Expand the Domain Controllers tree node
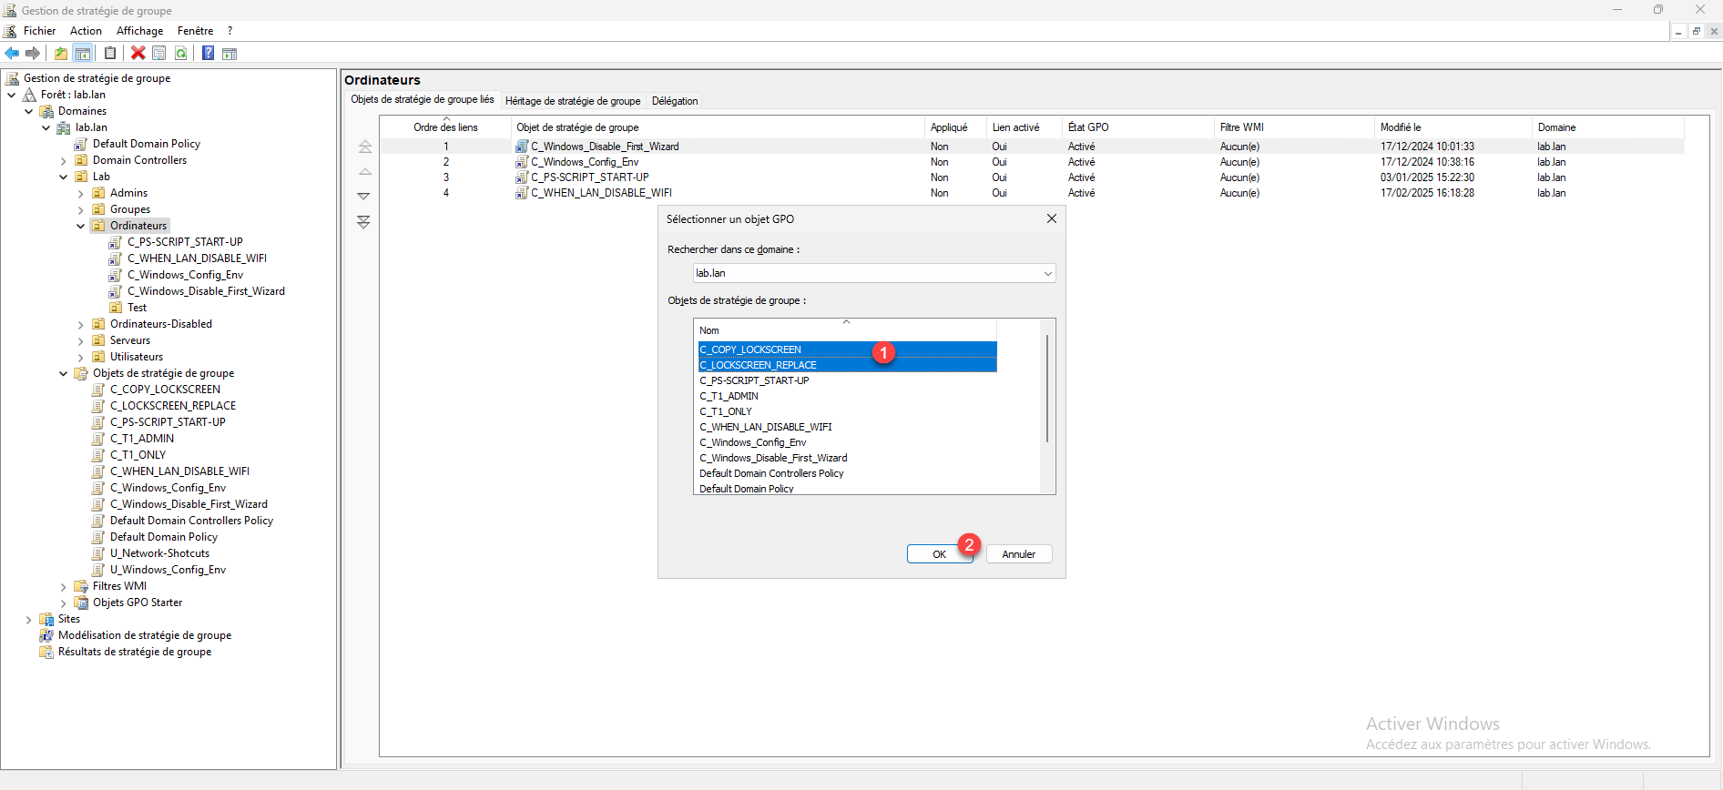The image size is (1723, 790). [x=64, y=161]
